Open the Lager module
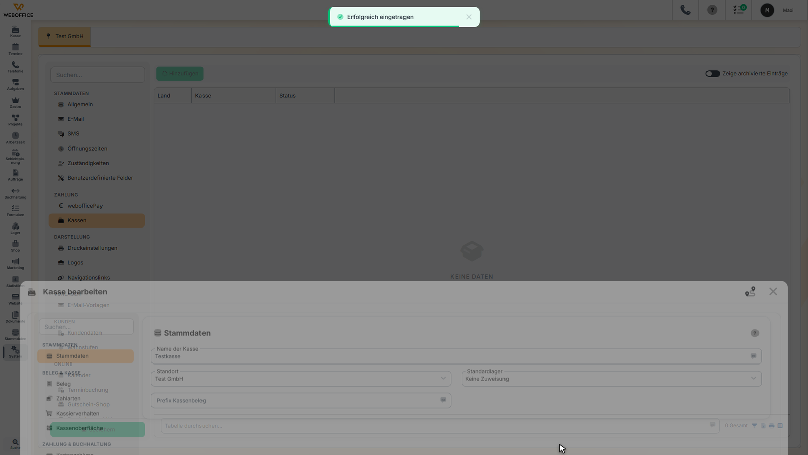The width and height of the screenshot is (808, 455). [x=15, y=228]
